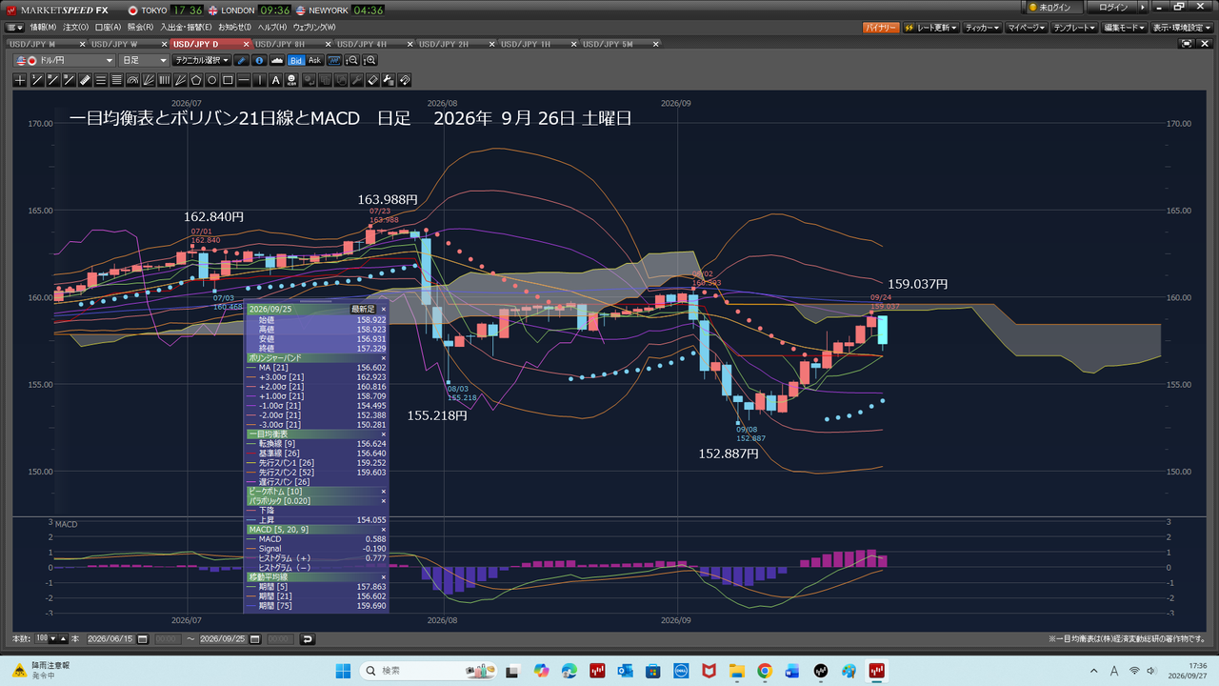Open the ドル/円 currency pair dropdown

coord(65,60)
